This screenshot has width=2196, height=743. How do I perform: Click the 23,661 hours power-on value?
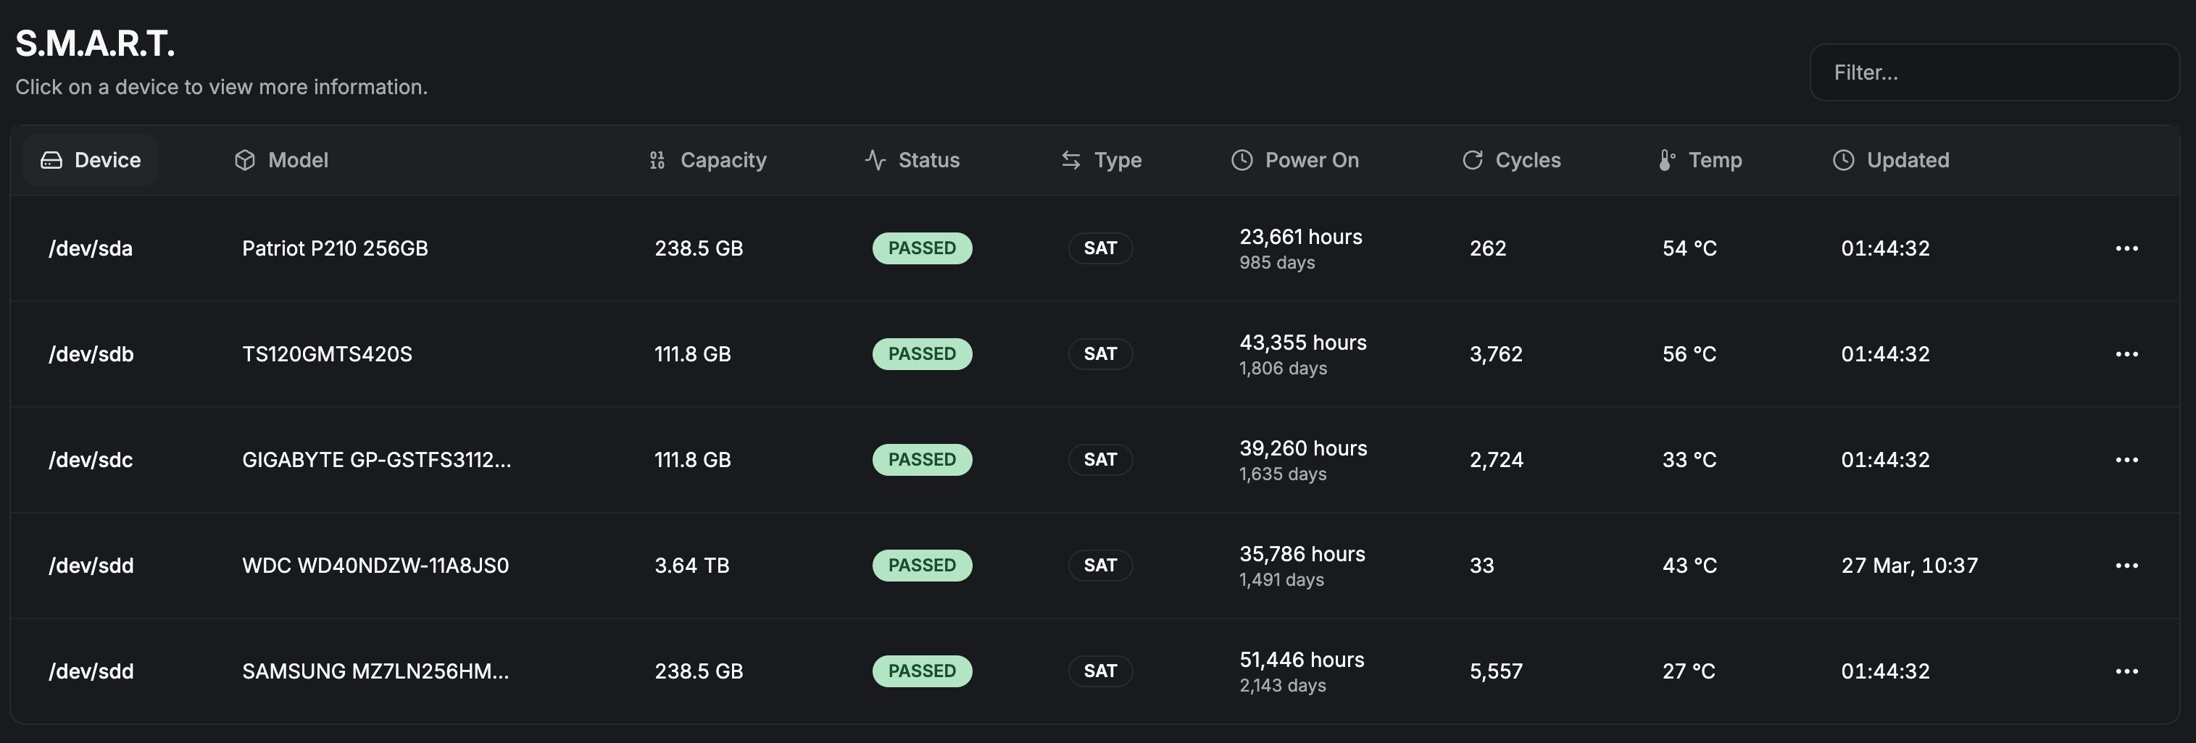coord(1301,237)
